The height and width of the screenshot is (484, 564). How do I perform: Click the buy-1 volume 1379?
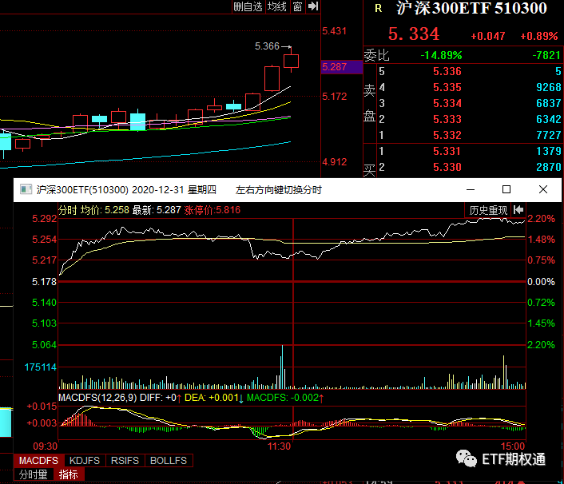click(x=549, y=151)
